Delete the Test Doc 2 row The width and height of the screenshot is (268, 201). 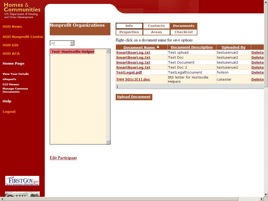point(258,67)
